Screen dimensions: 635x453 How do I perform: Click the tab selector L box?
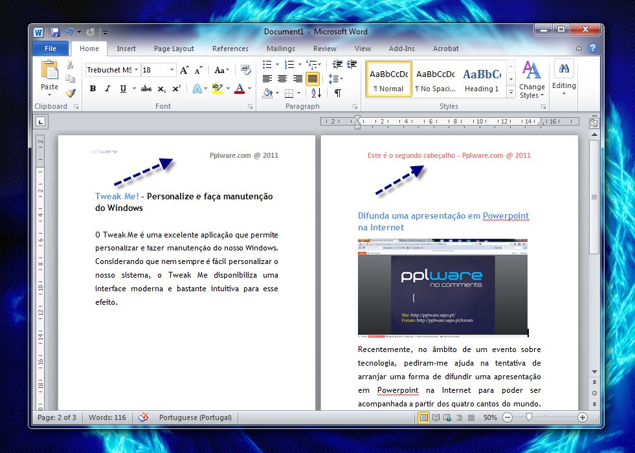point(41,122)
